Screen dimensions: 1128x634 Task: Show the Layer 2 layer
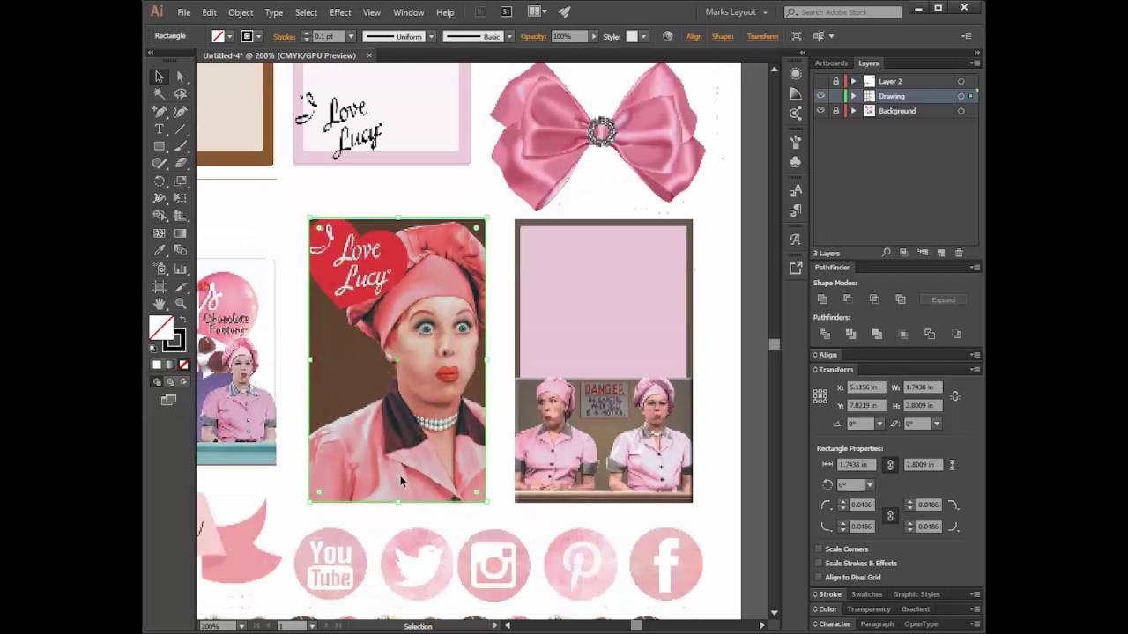click(x=820, y=81)
